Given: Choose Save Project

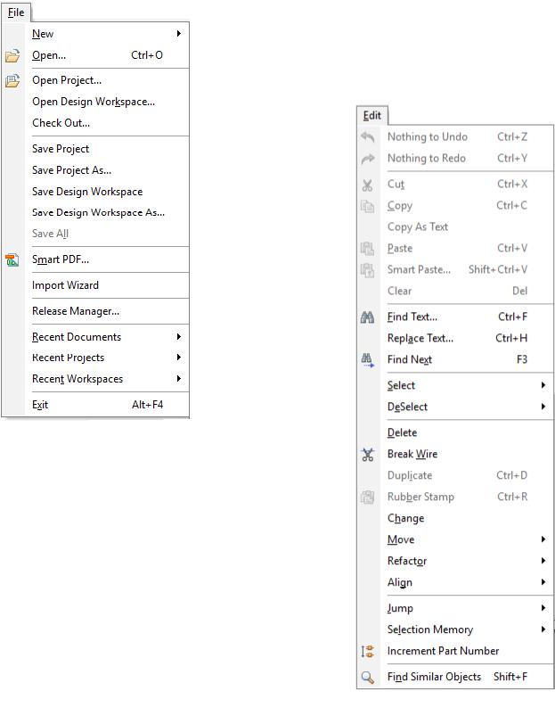Looking at the screenshot, I should [x=61, y=149].
